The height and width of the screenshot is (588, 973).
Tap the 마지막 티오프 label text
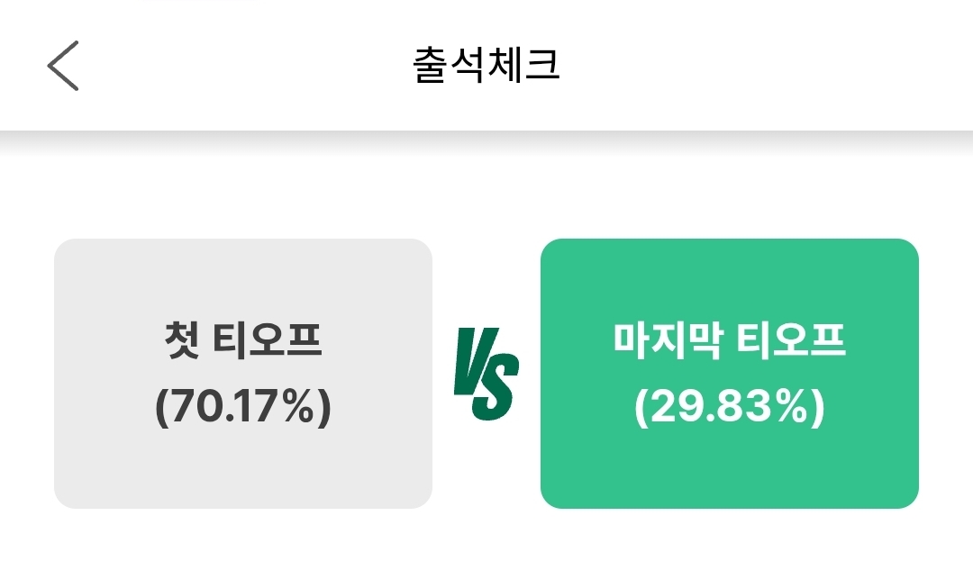click(x=729, y=340)
